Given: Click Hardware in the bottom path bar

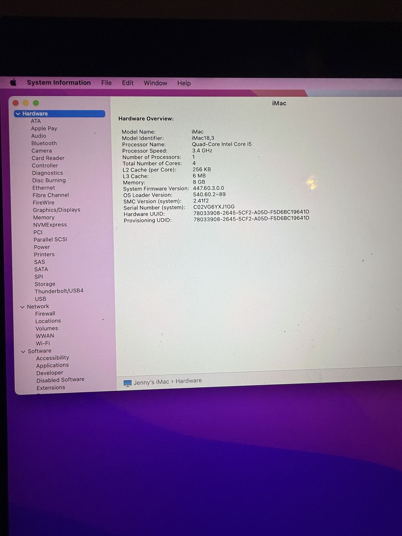Looking at the screenshot, I should point(188,381).
